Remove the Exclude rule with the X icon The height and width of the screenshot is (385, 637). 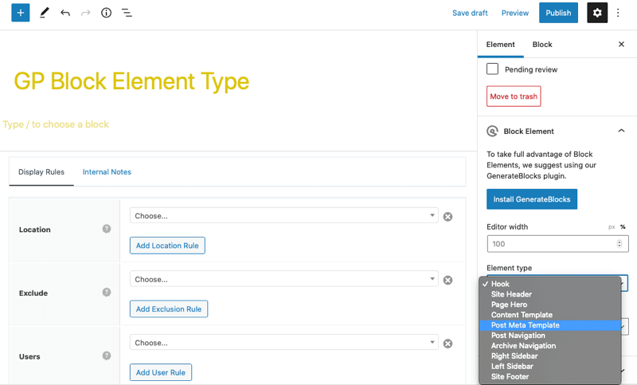click(447, 280)
